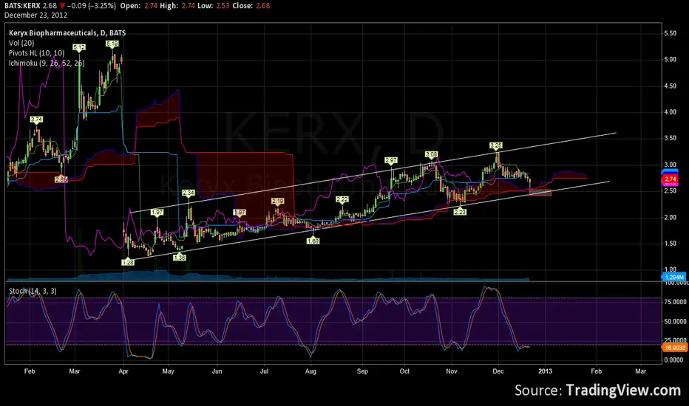689x406 pixels.
Task: Click the 3.08 pivot high marker
Action: pyautogui.click(x=432, y=154)
